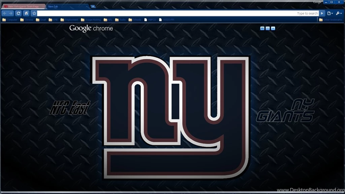Go to the Home page
Image resolution: width=345 pixels, height=194 pixels.
[26, 13]
